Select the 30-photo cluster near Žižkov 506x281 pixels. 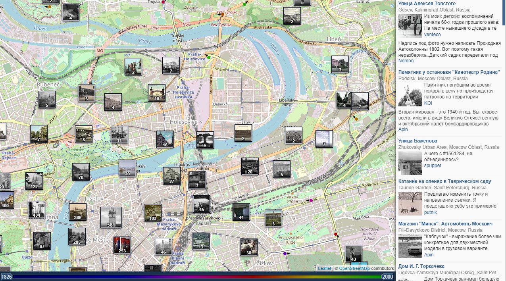pos(249,247)
